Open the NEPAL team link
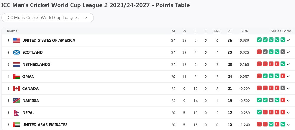This screenshot has height=130, width=295. pos(28,113)
